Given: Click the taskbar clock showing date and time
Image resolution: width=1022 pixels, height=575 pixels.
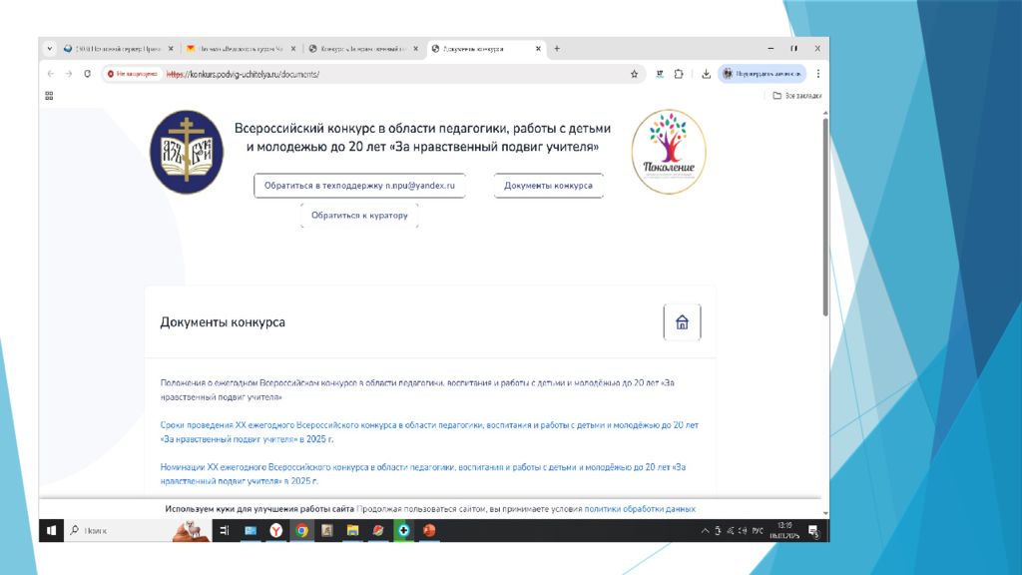Looking at the screenshot, I should [784, 531].
